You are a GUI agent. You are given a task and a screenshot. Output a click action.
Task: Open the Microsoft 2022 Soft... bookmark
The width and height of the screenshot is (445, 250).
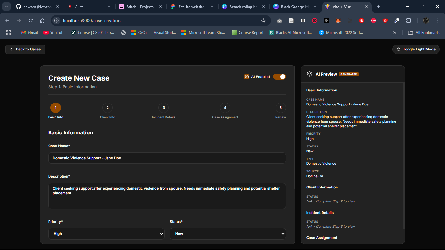coord(341,33)
